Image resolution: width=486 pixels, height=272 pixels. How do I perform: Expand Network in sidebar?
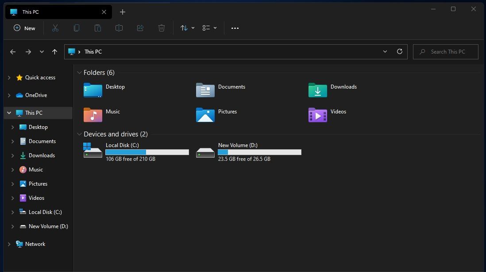tap(9, 244)
